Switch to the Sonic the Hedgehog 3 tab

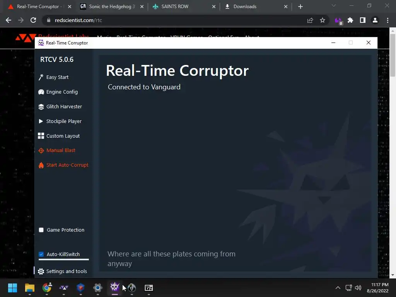click(112, 7)
